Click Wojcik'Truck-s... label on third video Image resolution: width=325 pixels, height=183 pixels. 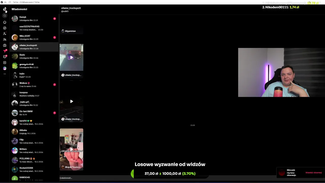(x=73, y=167)
